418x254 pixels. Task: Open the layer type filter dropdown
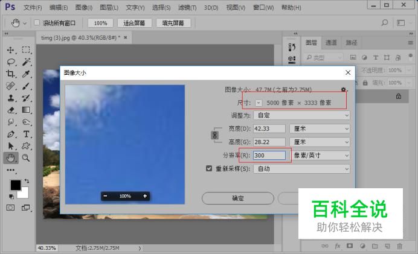(323, 57)
